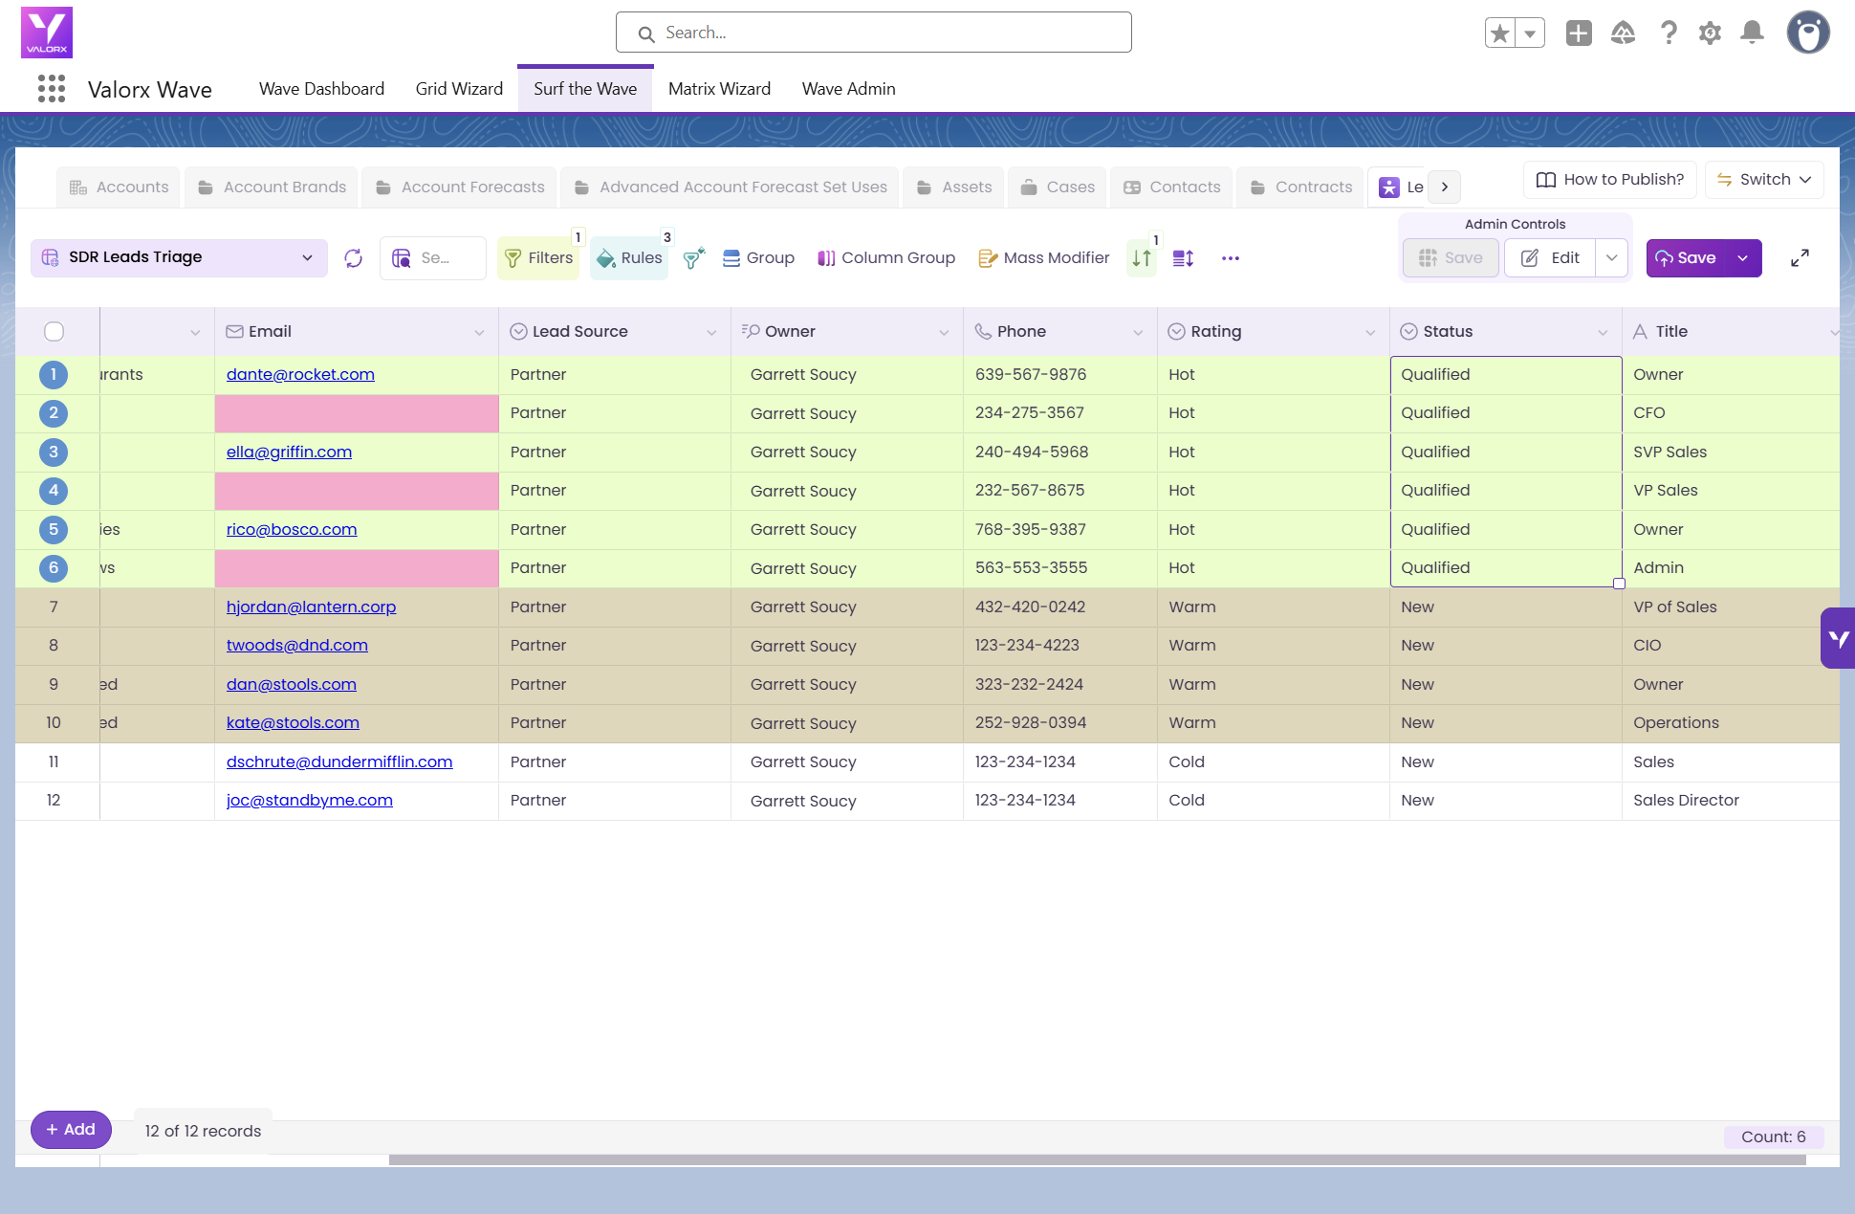
Task: Select row number 1
Action: [x=54, y=375]
